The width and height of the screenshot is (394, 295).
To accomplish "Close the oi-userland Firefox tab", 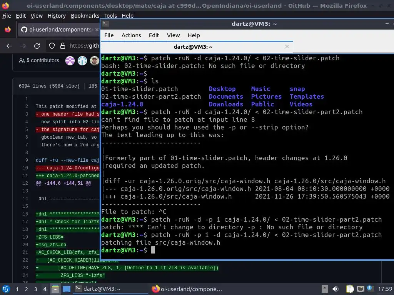I will point(97,30).
